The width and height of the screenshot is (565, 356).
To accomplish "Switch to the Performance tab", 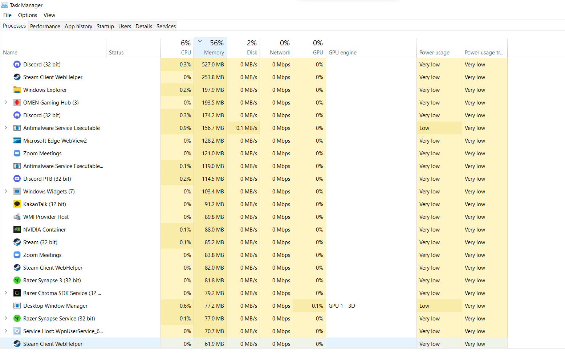I will 45,26.
